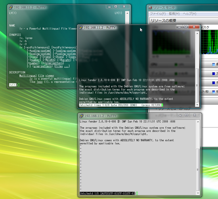This screenshot has width=218, height=199.
Task: Click the [-Hheight] option text
Action: click(64, 60)
